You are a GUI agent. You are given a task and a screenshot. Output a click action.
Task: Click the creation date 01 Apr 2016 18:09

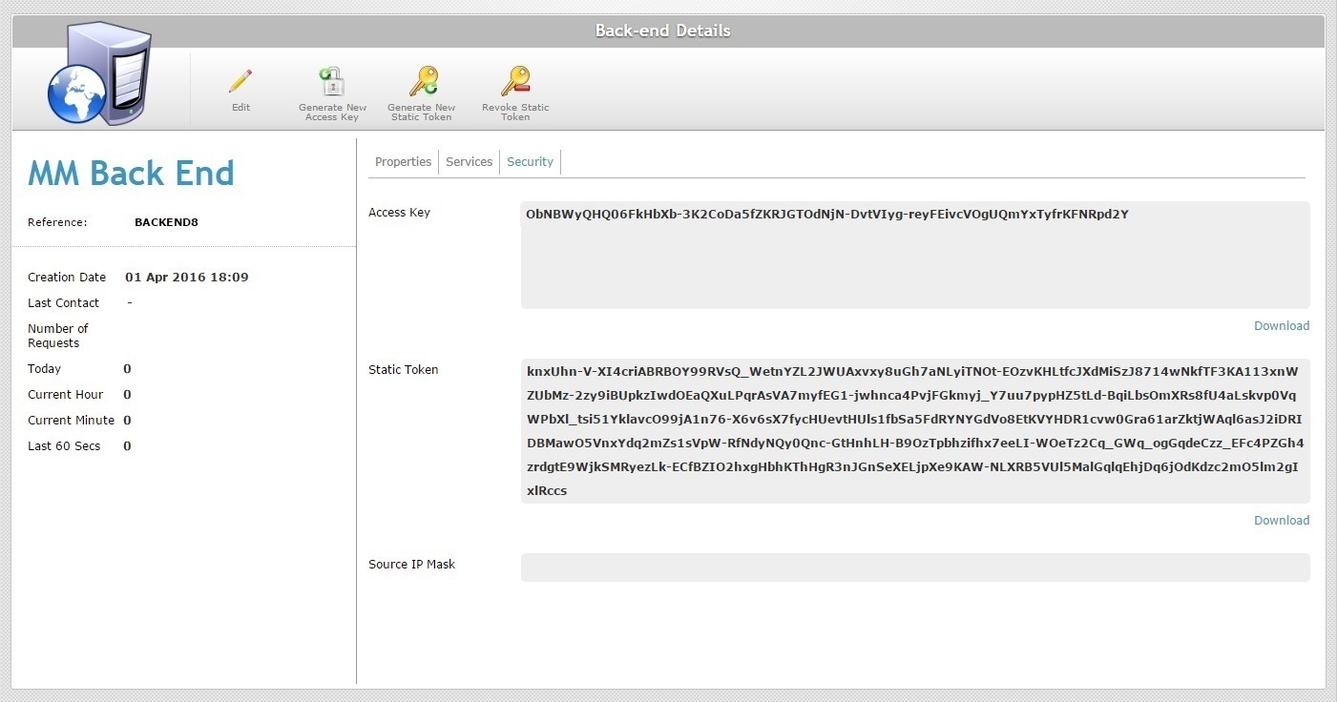click(x=187, y=278)
